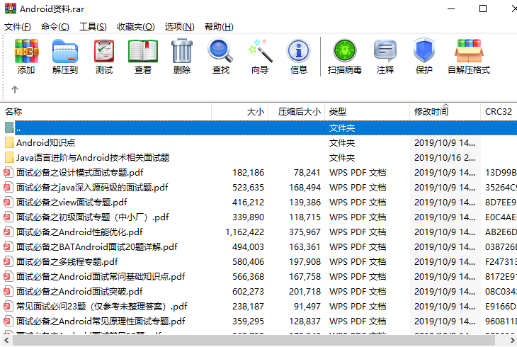Click the Add (添加) archive icon
Screen dimensions: 517x347
click(x=26, y=51)
